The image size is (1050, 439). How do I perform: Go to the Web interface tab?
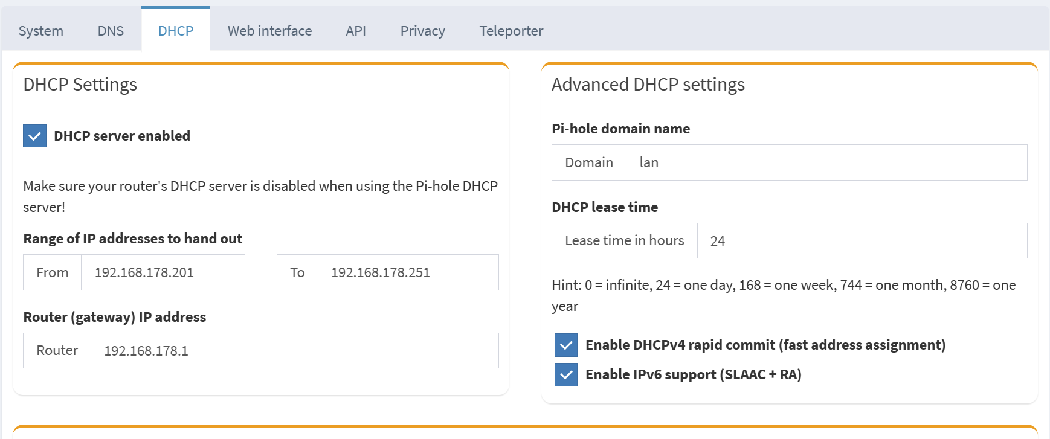(269, 31)
